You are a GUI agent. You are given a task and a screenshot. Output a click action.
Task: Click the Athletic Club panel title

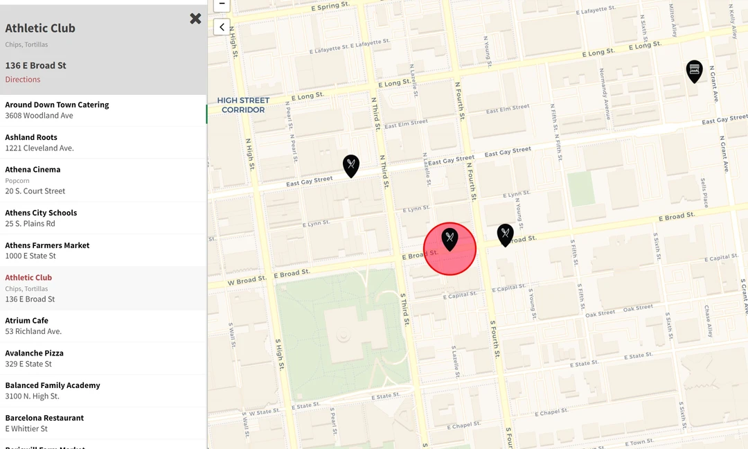40,28
